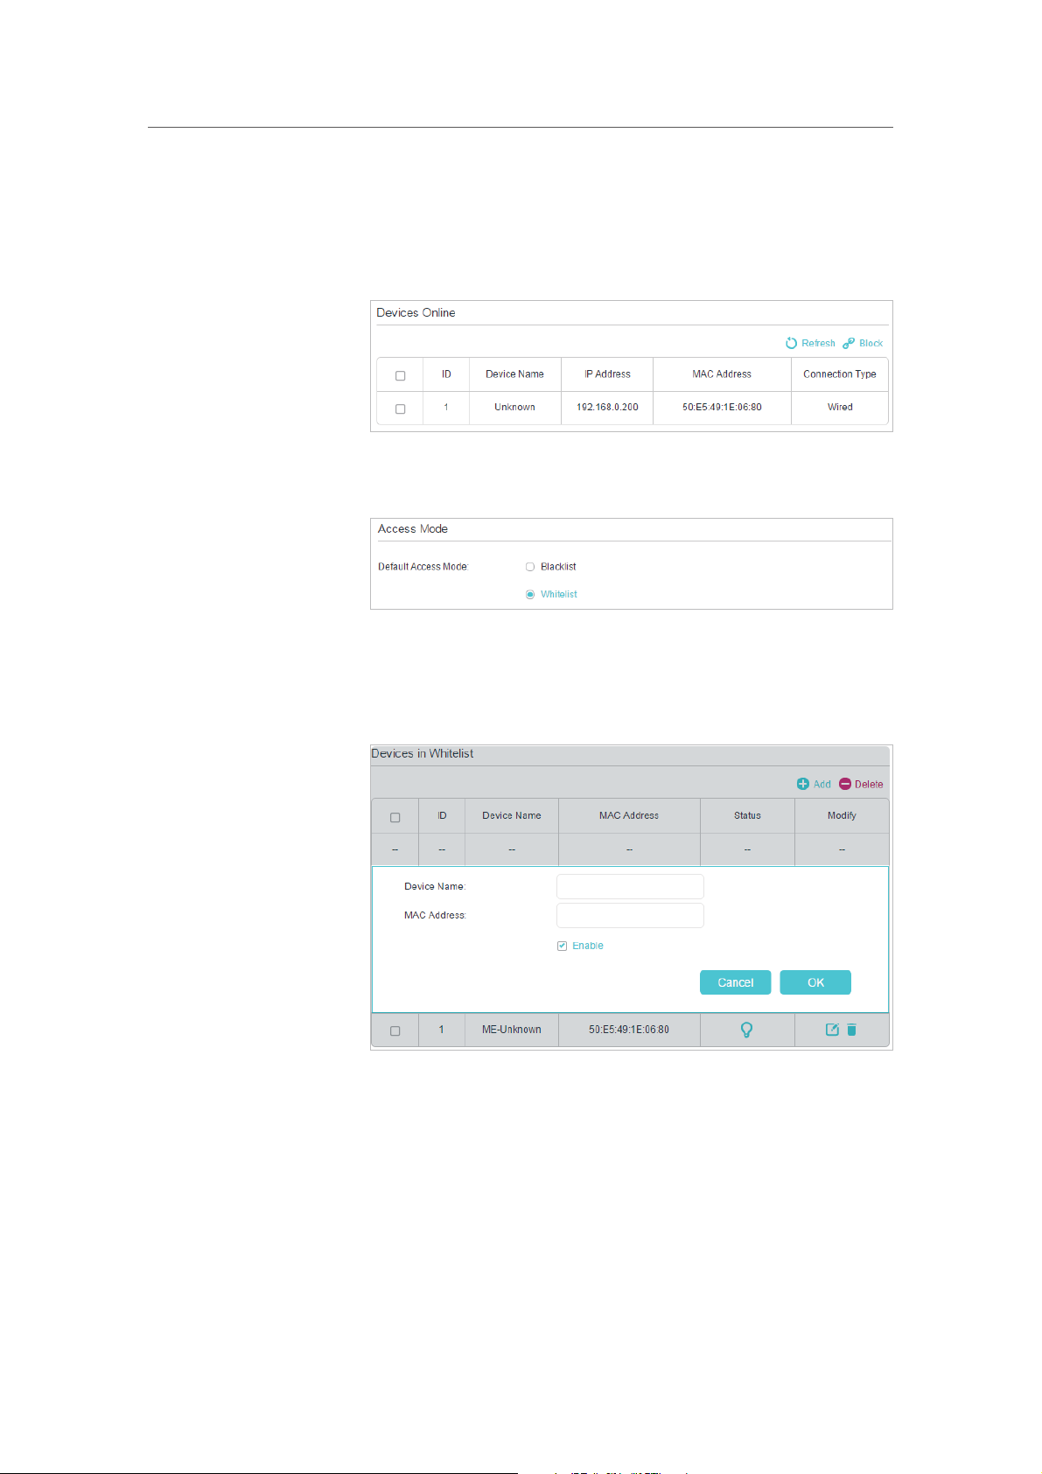
Task: Click the MAC address in ME-Unknown row
Action: coord(629,1030)
